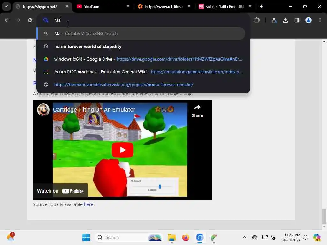
Task: Select 'mario forever world of stupidity' suggestion
Action: 141,46
